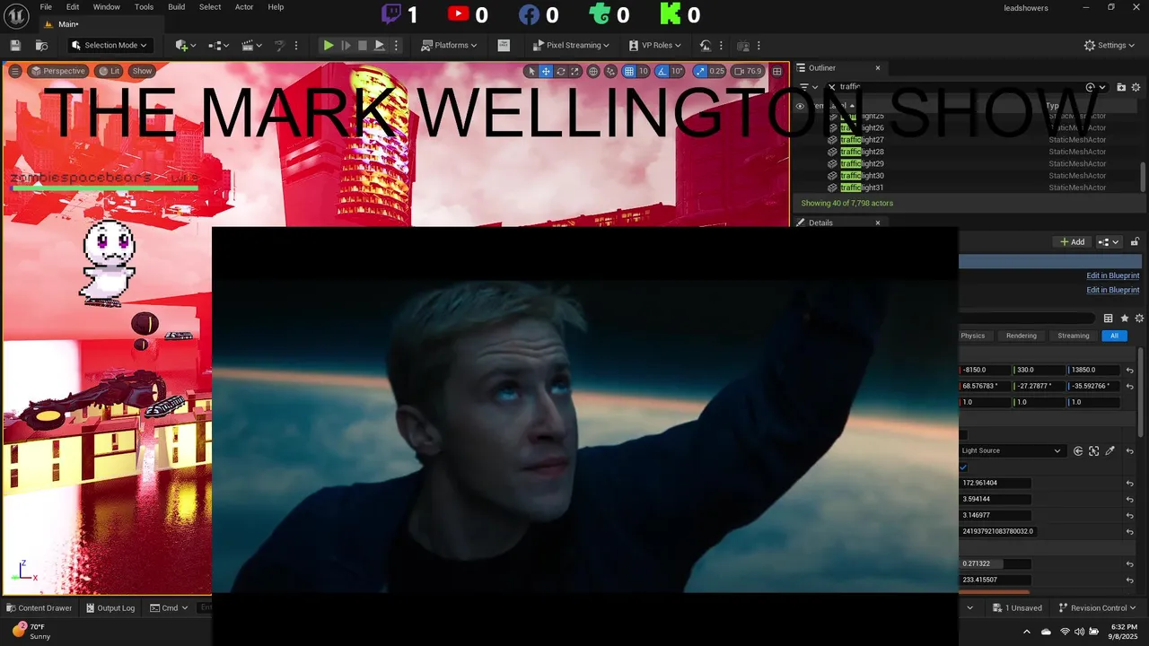Toggle scale snapping icon
Image resolution: width=1149 pixels, height=646 pixels.
coord(700,71)
